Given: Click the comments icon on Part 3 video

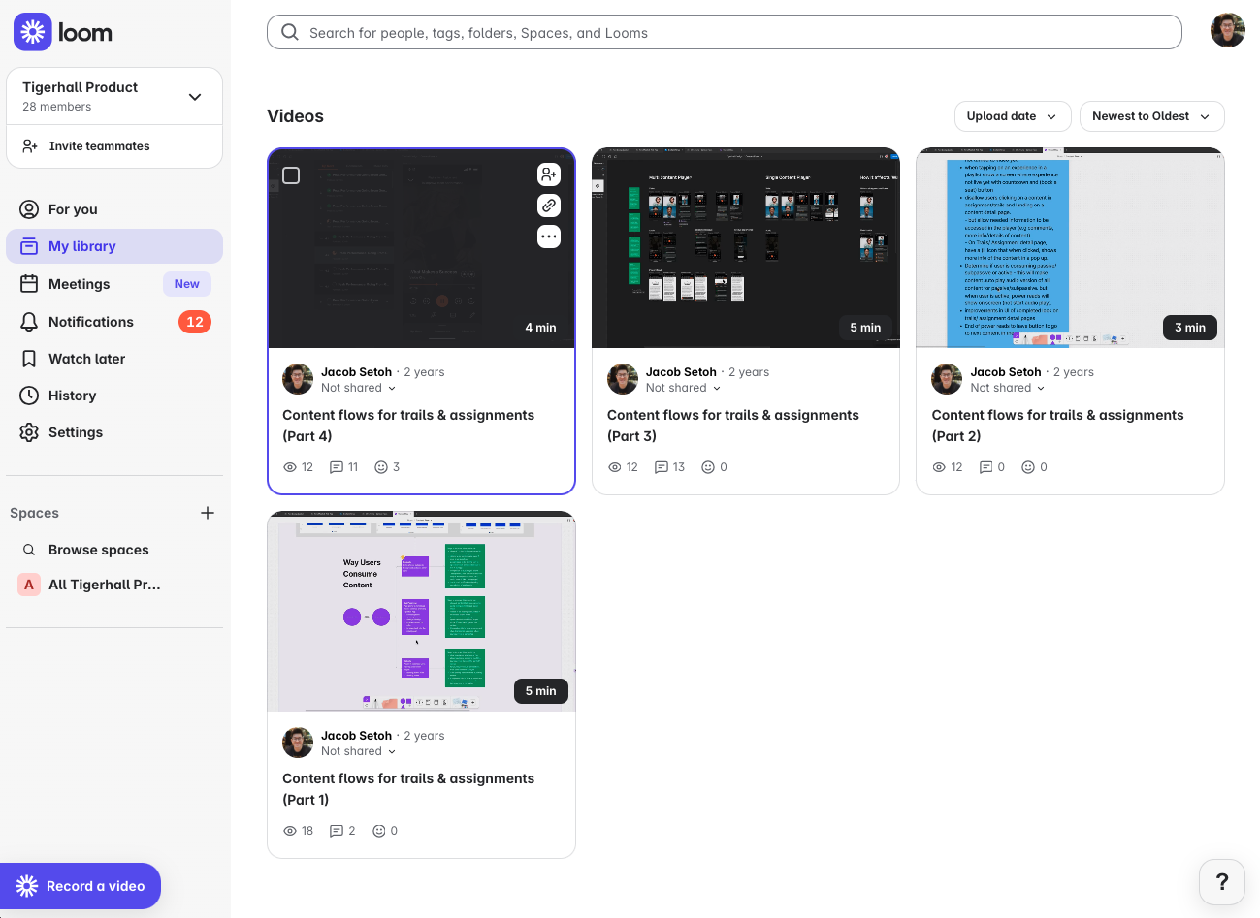Looking at the screenshot, I should (x=662, y=467).
